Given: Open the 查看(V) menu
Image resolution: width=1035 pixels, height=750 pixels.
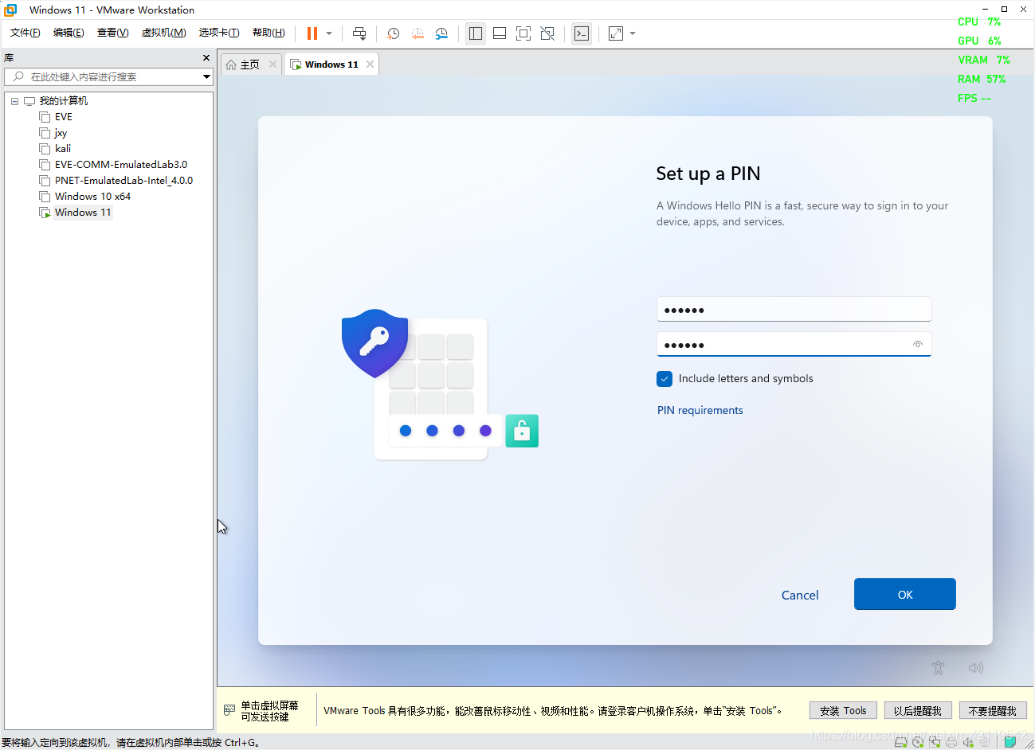Looking at the screenshot, I should 112,33.
